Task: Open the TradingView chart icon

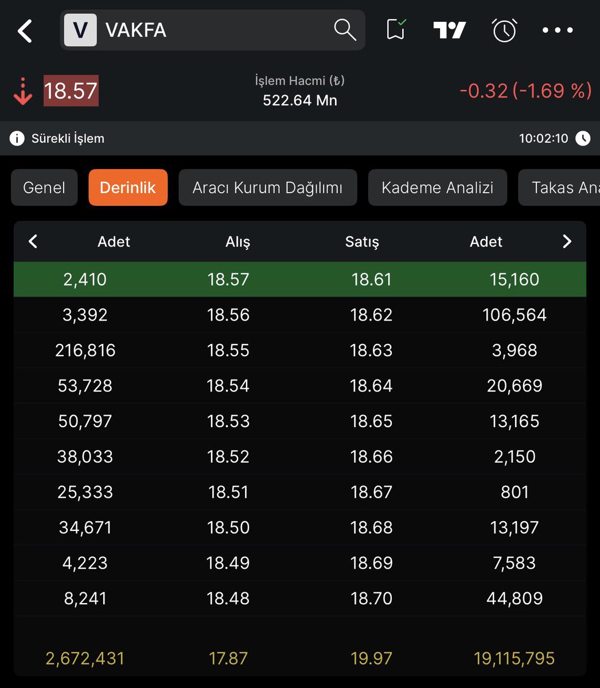Action: click(x=449, y=30)
